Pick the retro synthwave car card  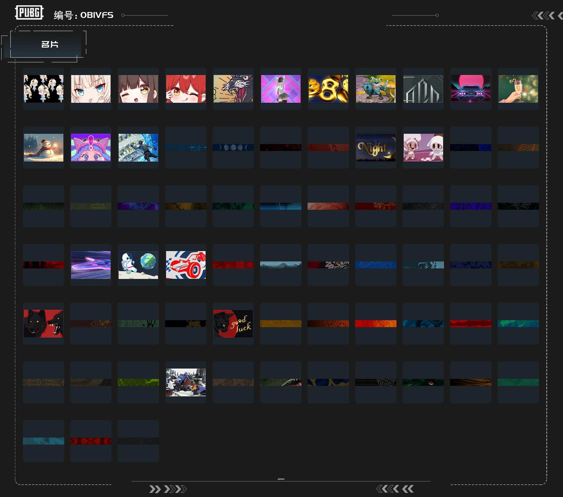[x=471, y=89]
